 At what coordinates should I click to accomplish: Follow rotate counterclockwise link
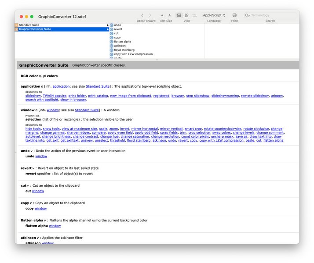point(223,129)
